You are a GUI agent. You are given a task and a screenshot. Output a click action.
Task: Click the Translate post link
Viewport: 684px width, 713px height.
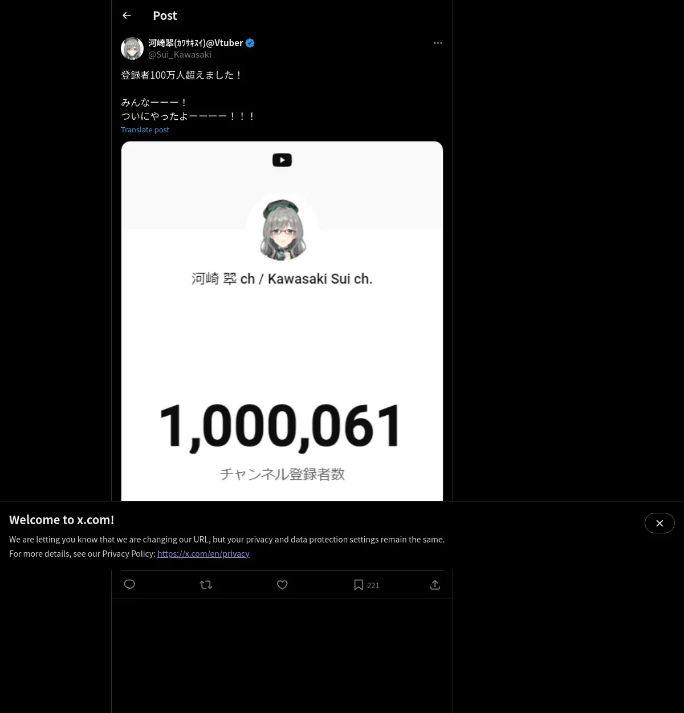[x=145, y=129]
